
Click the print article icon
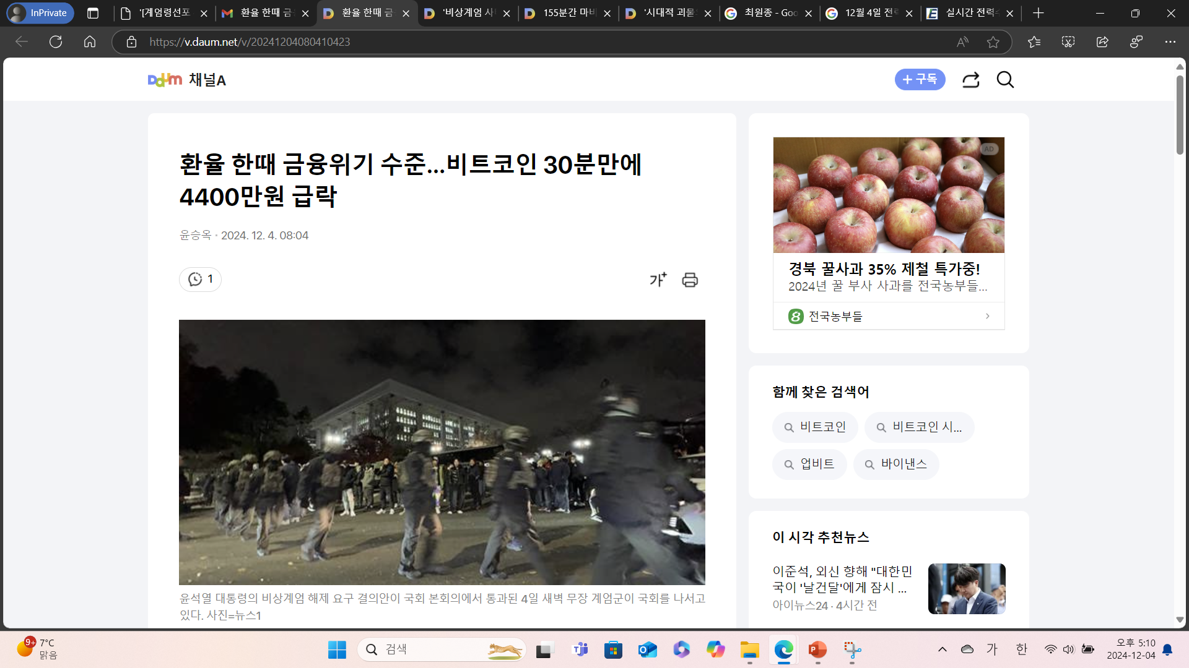690,280
